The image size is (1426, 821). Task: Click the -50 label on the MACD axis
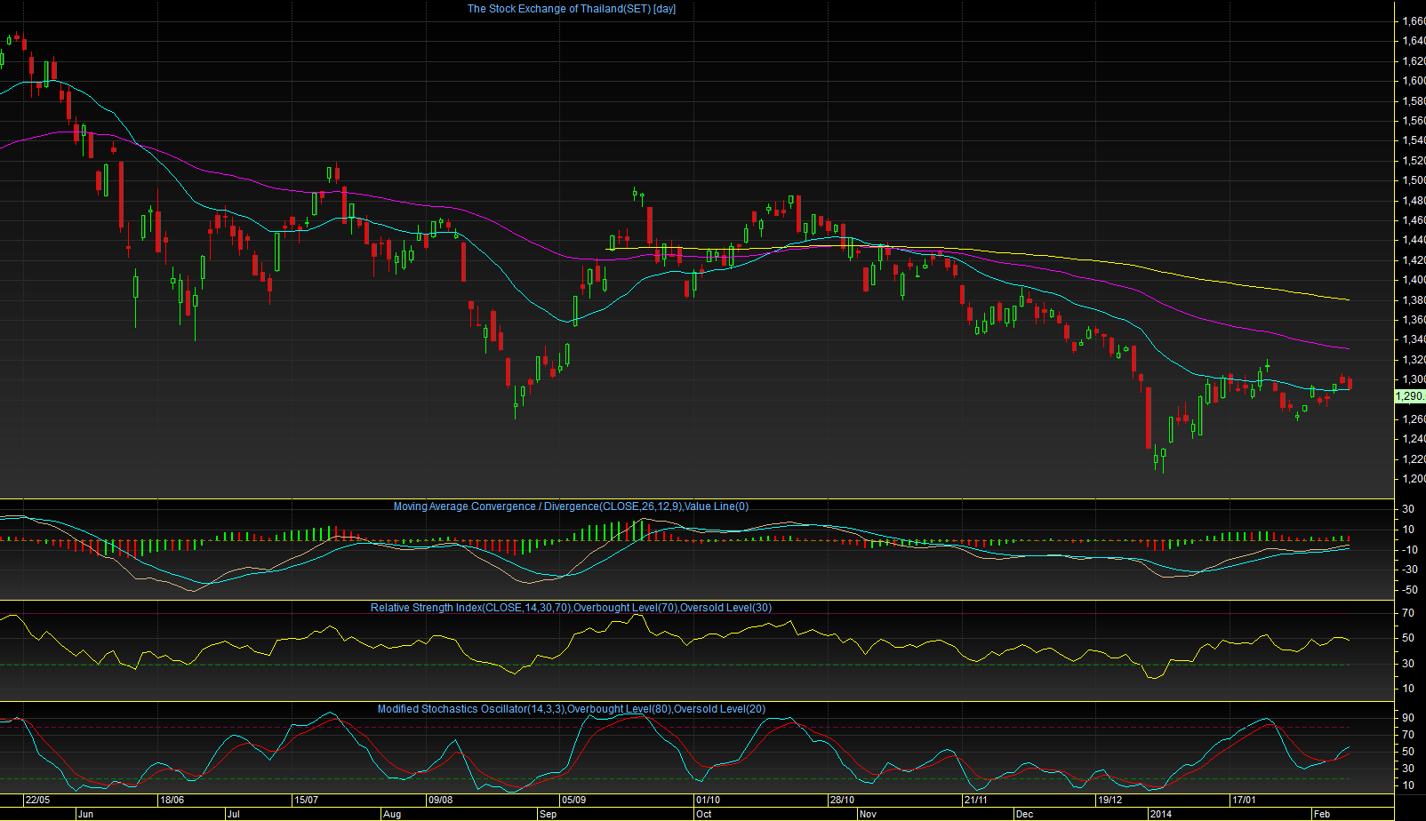(1408, 590)
